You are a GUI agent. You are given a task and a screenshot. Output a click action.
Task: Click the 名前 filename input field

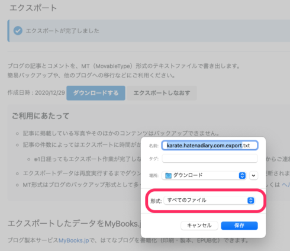(210, 146)
